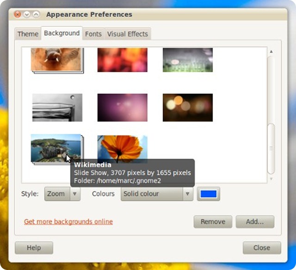Maximize window using titlebar up-arrow button
This screenshot has height=270, width=296.
[x=36, y=14]
